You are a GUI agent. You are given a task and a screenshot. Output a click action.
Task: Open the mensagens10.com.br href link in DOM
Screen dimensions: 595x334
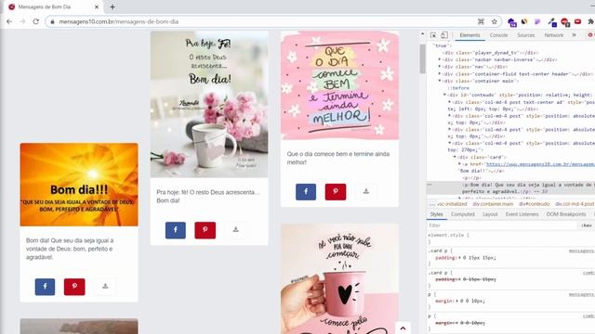[x=540, y=164]
